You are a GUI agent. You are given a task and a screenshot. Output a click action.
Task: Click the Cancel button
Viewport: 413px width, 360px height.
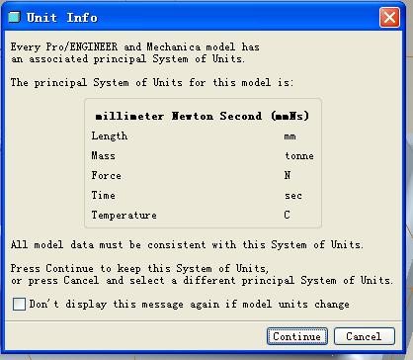(364, 336)
